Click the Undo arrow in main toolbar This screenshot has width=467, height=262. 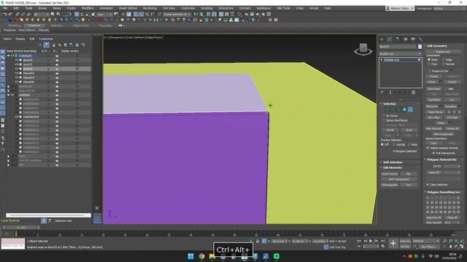[5, 14]
